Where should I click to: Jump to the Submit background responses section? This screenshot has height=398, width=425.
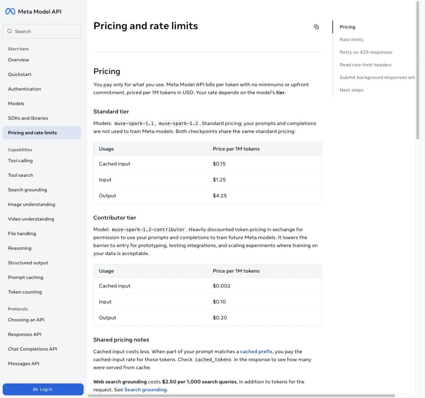(x=377, y=78)
